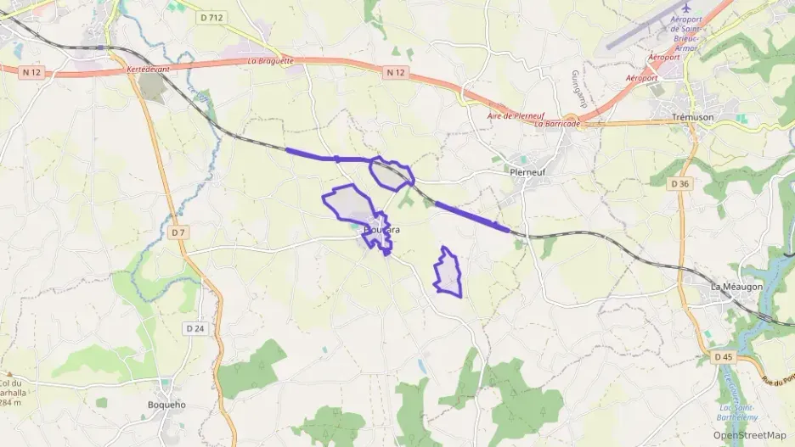
Task: Click the airport airplane icon
Action: click(x=686, y=8)
